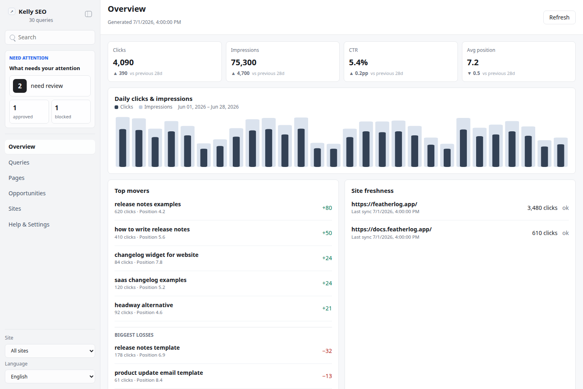
Task: Open product update email template loss
Action: point(223,376)
